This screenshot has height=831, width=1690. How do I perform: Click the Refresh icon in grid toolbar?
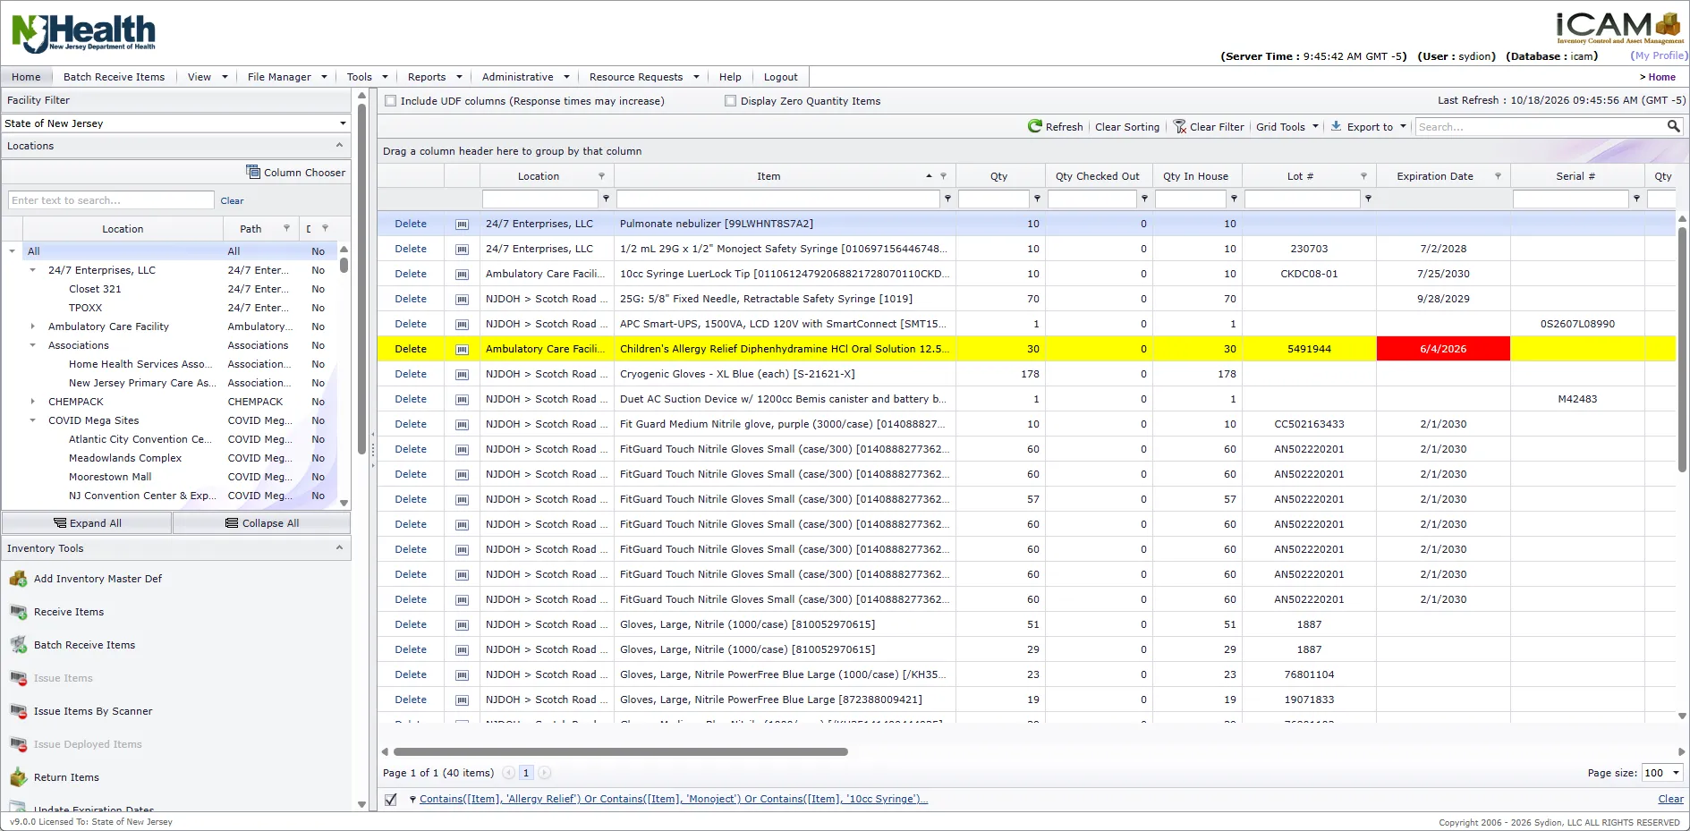[x=1035, y=127]
